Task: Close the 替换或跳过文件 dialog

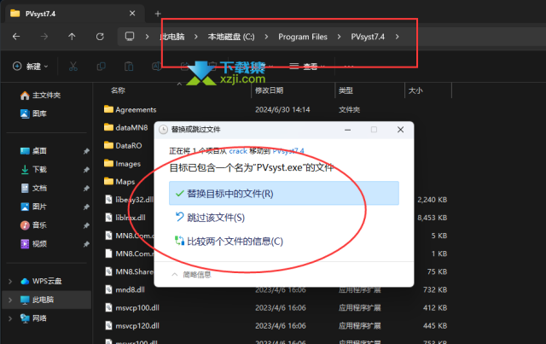Action: 400,130
